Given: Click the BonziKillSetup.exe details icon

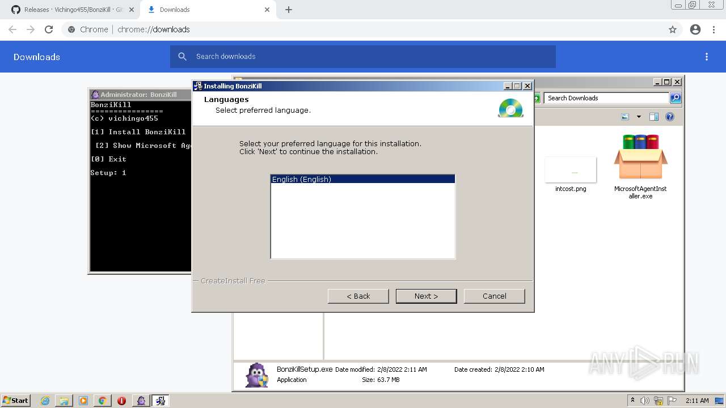Looking at the screenshot, I should 257,375.
